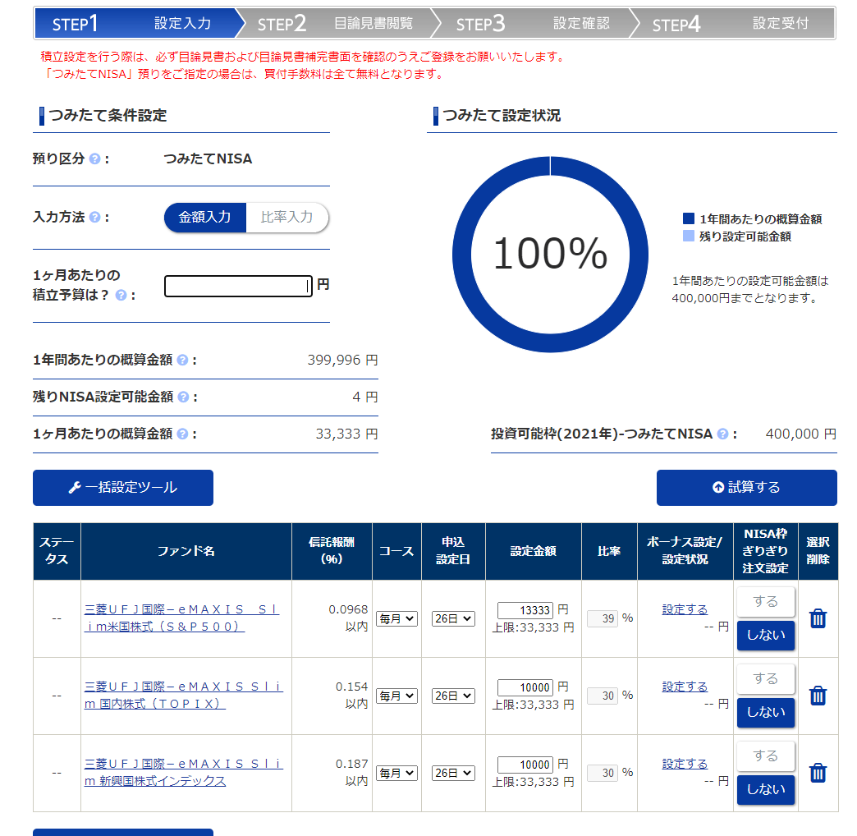The width and height of the screenshot is (857, 836).
Task: Switch to 比率入力 input method
Action: click(287, 218)
